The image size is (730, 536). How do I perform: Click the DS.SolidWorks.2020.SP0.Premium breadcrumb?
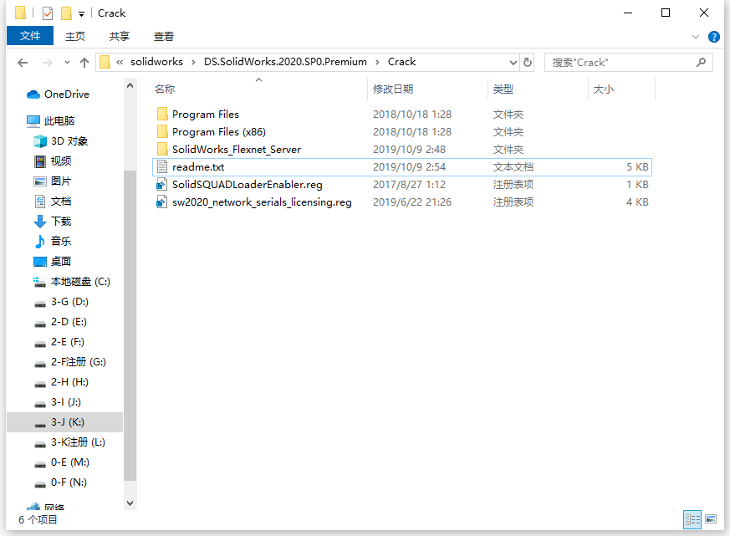(x=285, y=62)
